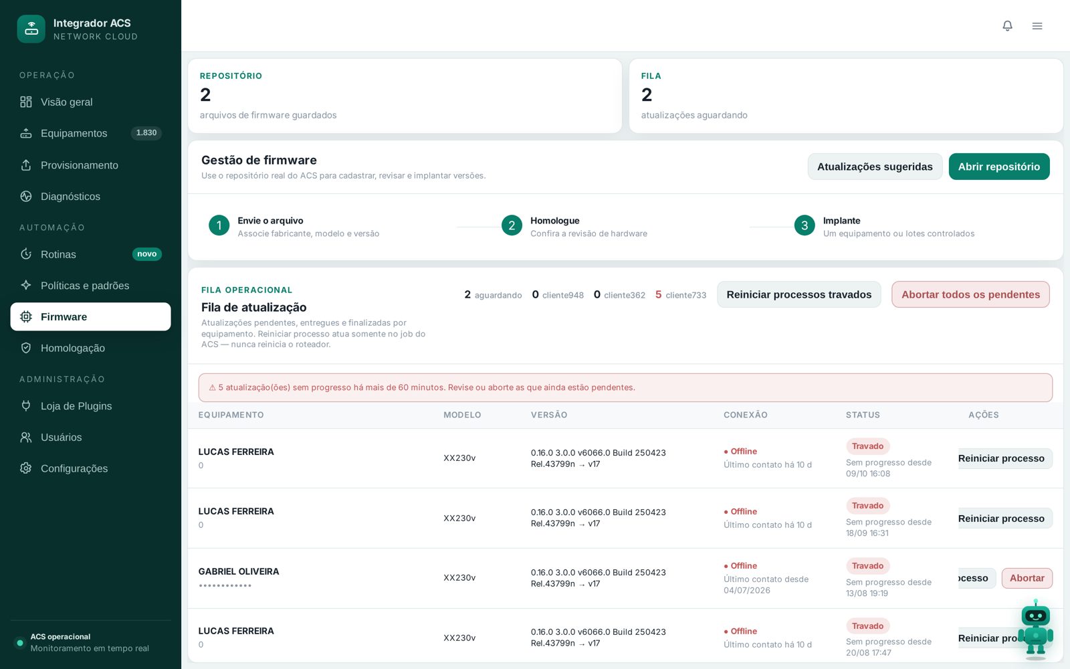Click Abortar todos os pendentes
Image resolution: width=1070 pixels, height=669 pixels.
[970, 294]
